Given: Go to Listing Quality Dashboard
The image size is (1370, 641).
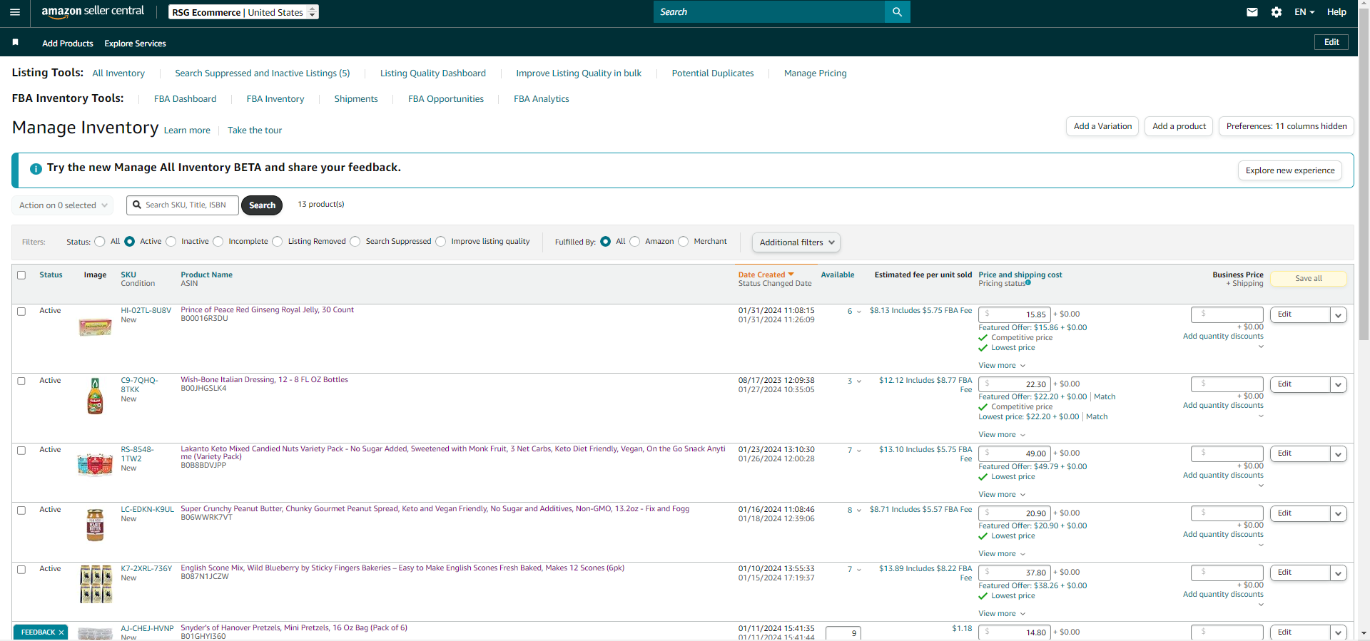Looking at the screenshot, I should 433,73.
